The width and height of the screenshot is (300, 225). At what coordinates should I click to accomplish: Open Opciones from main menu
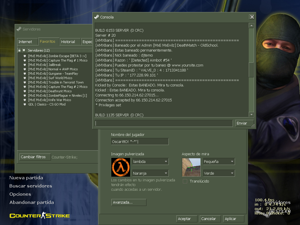pyautogui.click(x=20, y=194)
